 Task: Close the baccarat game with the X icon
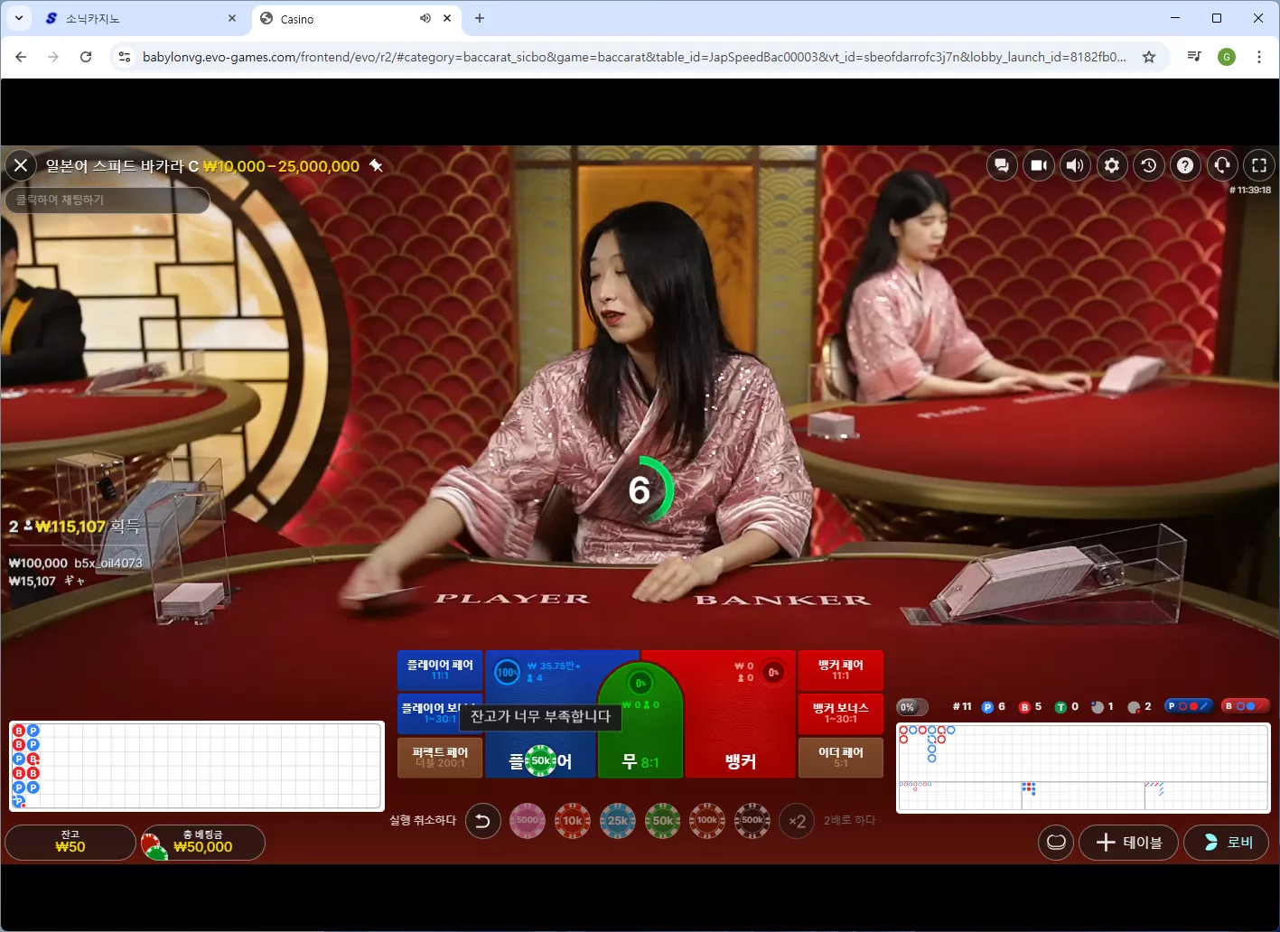[x=21, y=165]
